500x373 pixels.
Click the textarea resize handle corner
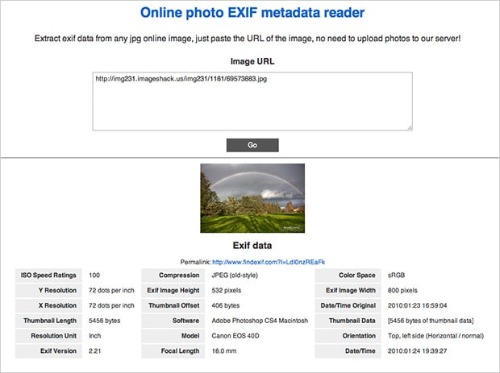click(409, 126)
